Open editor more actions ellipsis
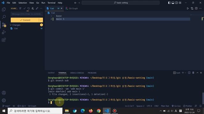The image size is (204, 114). (x=200, y=9)
